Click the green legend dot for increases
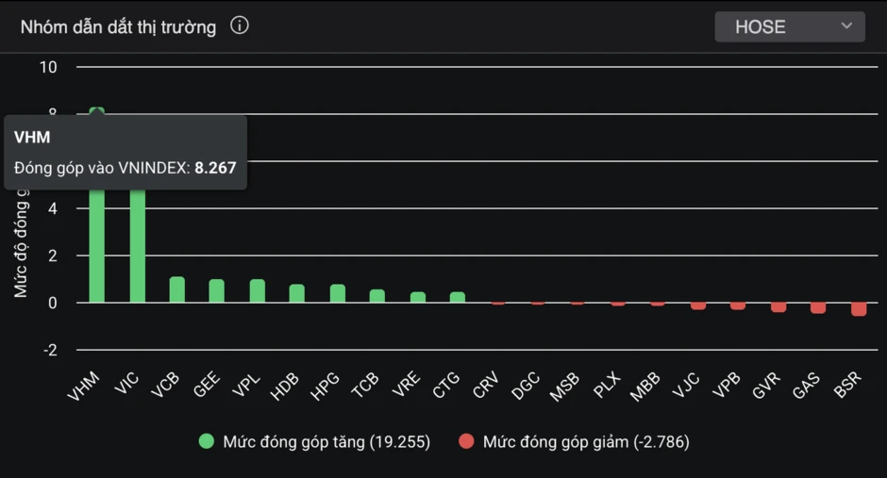The image size is (887, 478). [x=207, y=441]
